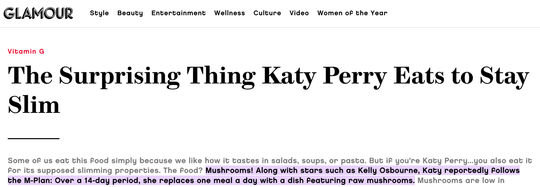This screenshot has width=540, height=187.
Task: Visit Women of the Year page
Action: tap(352, 13)
